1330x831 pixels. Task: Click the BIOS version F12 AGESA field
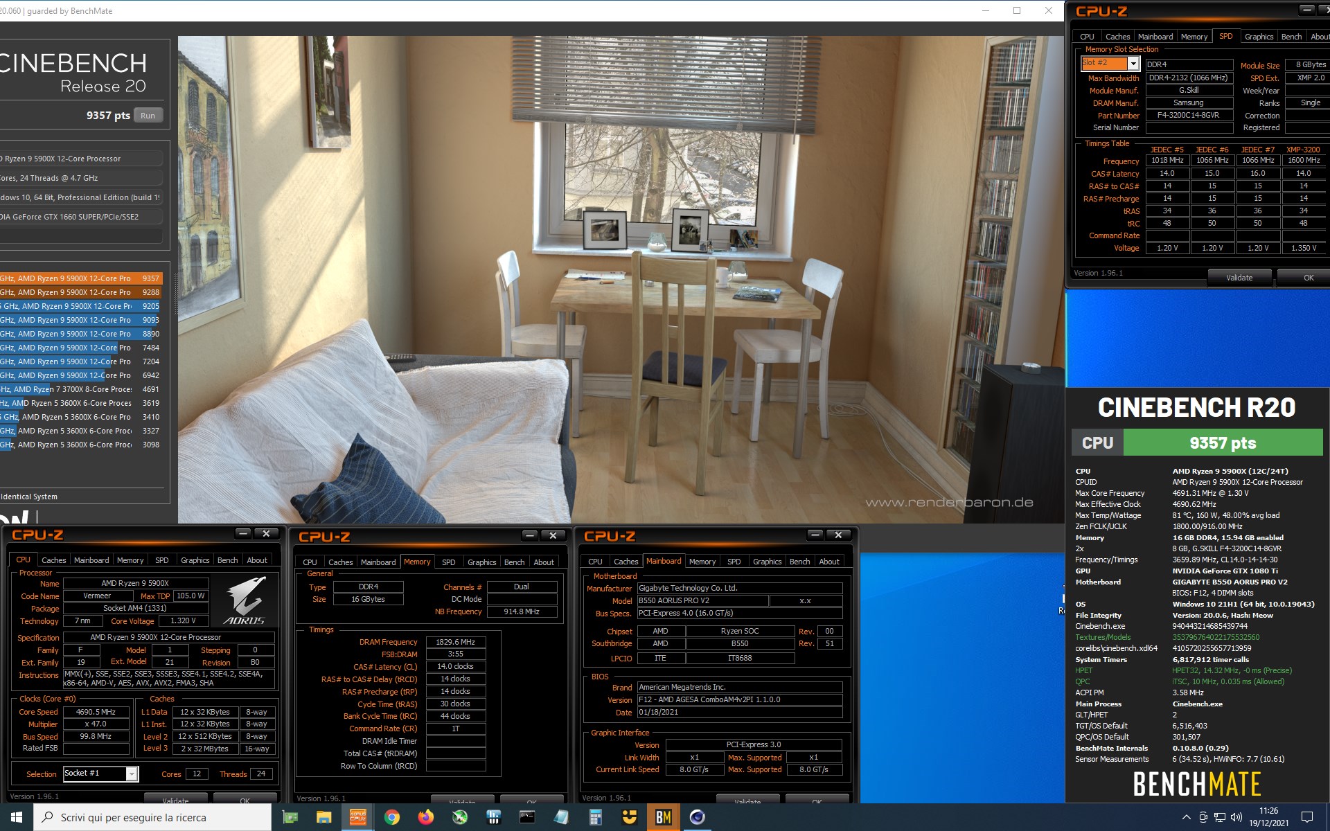click(x=739, y=699)
